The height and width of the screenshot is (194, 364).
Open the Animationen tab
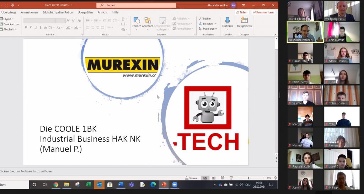tap(29, 12)
